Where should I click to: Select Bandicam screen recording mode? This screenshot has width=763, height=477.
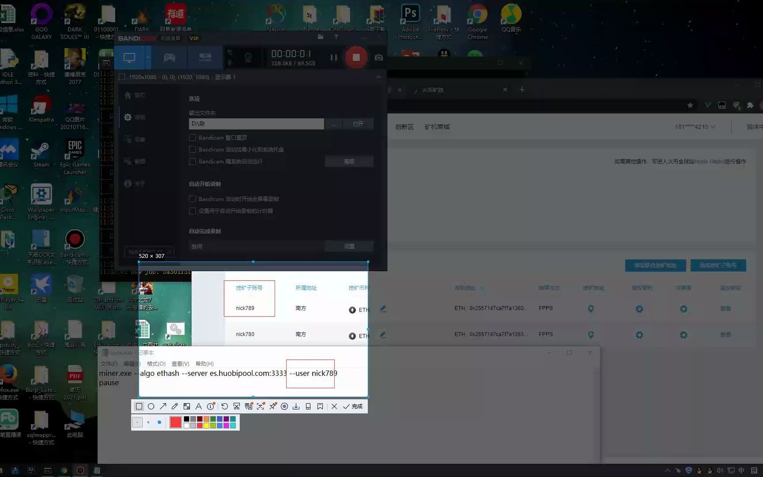click(x=129, y=57)
